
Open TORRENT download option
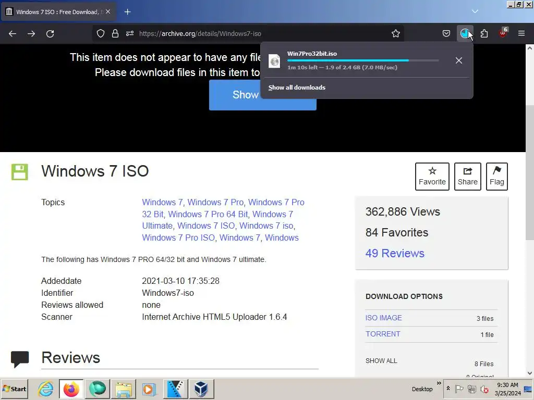click(x=383, y=334)
